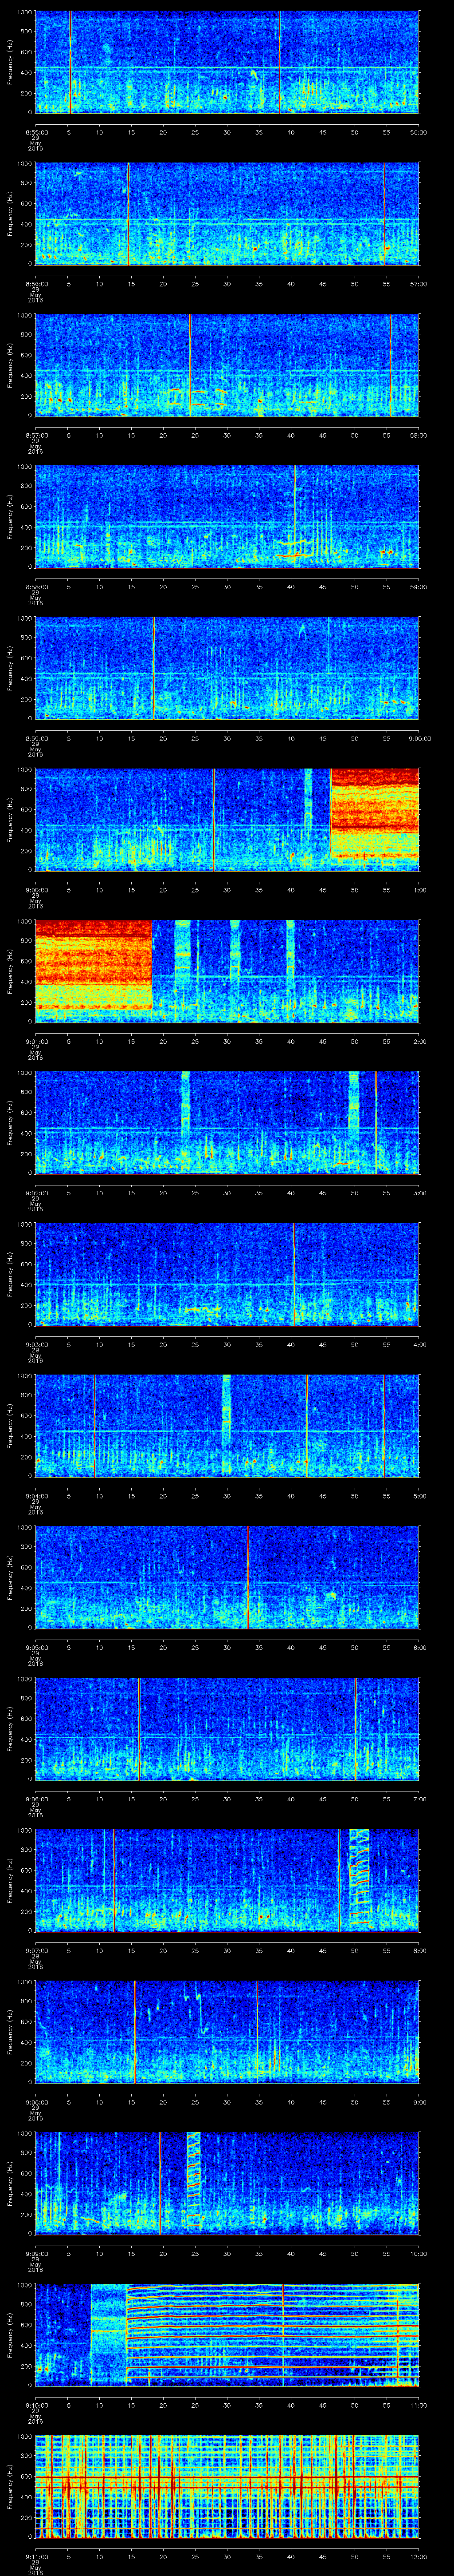Image resolution: width=454 pixels, height=2576 pixels.
Task: Click the red broadband block starting the 9:01:00 panel
Action: click(94, 964)
